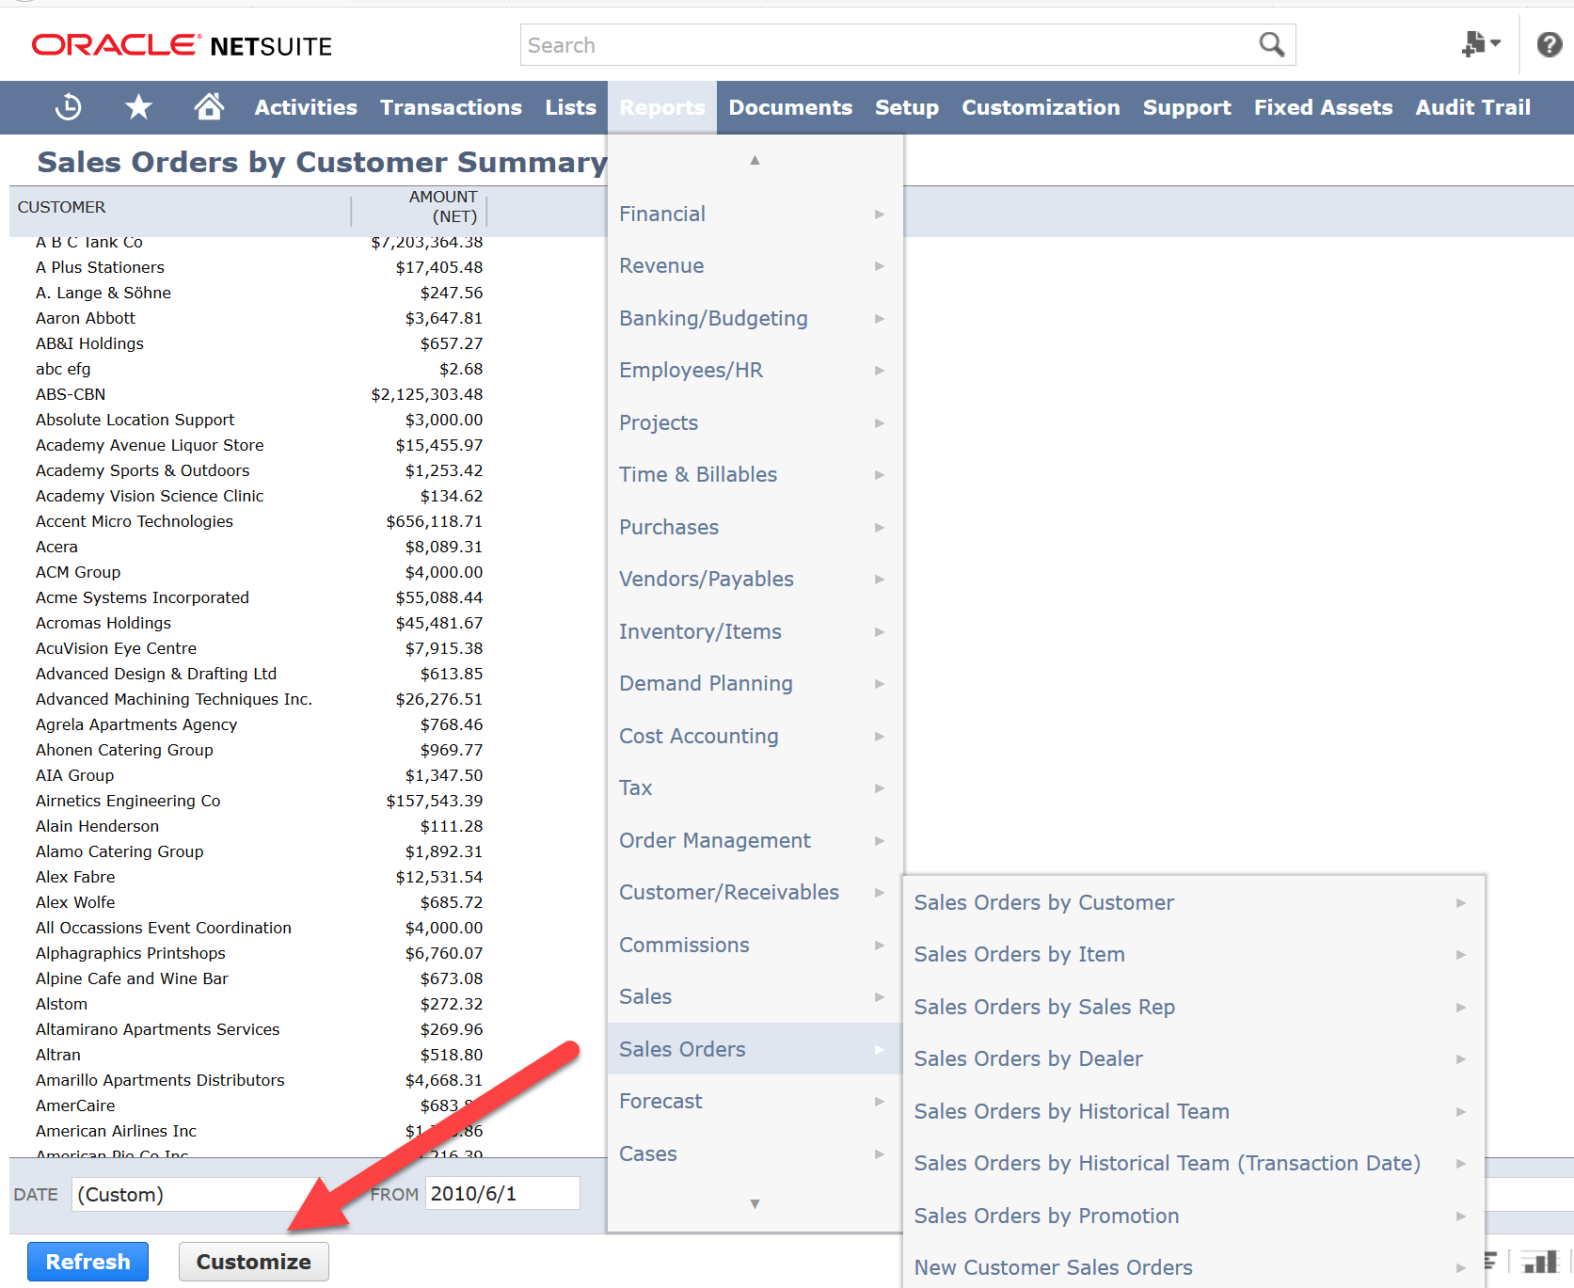Expand the Customer/Receivables submenu
The width and height of the screenshot is (1574, 1288).
point(755,892)
